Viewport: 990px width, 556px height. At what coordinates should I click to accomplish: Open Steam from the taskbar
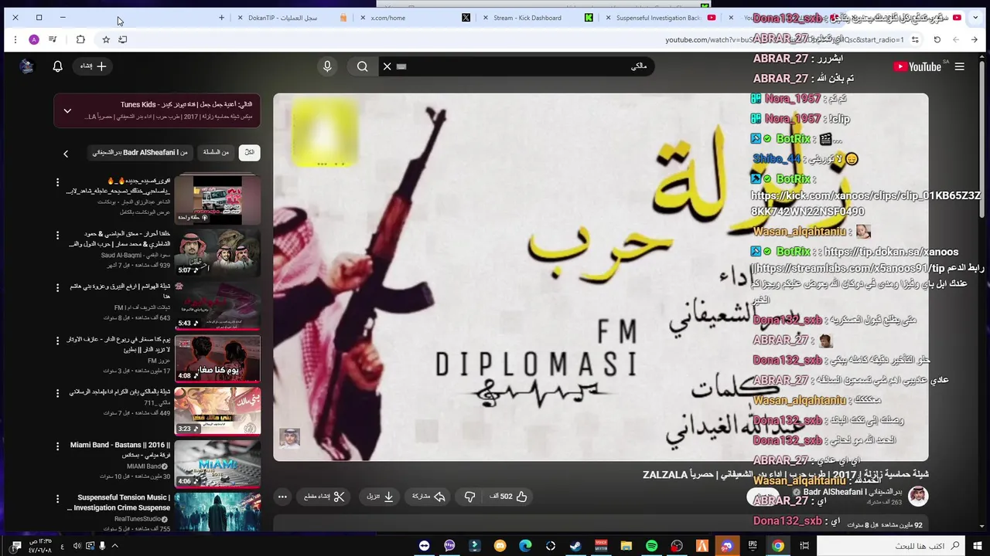click(575, 546)
